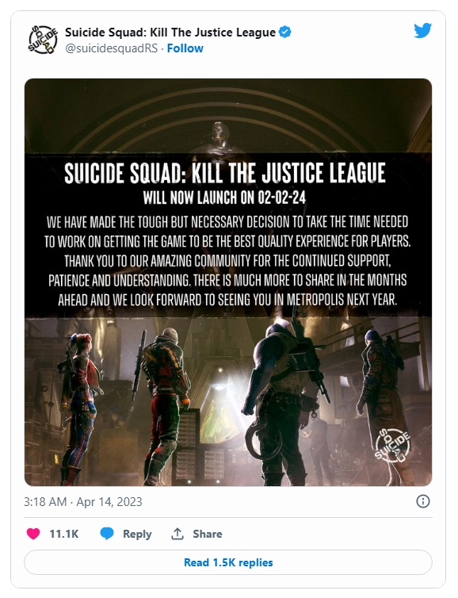Screen dimensions: 458x598
Task: Click the blue verified badge
Action: pyautogui.click(x=284, y=32)
